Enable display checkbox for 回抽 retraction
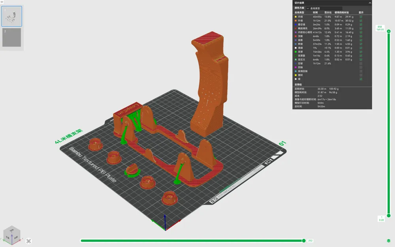The width and height of the screenshot is (395, 247). [x=361, y=67]
